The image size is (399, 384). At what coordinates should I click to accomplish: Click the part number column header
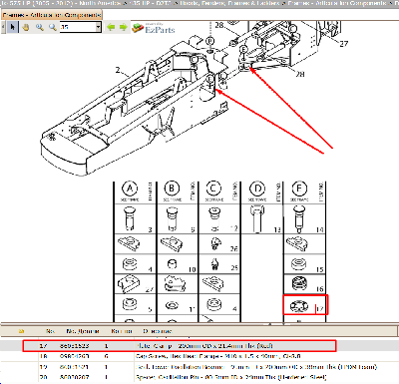click(83, 331)
